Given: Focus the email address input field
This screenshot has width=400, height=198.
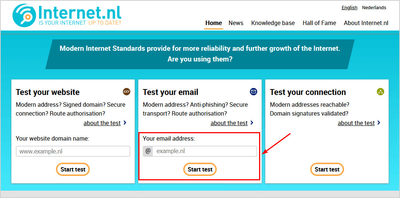Looking at the screenshot, I should (204, 151).
